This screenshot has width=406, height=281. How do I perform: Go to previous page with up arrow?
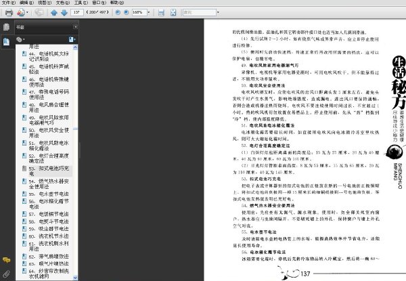click(54, 12)
